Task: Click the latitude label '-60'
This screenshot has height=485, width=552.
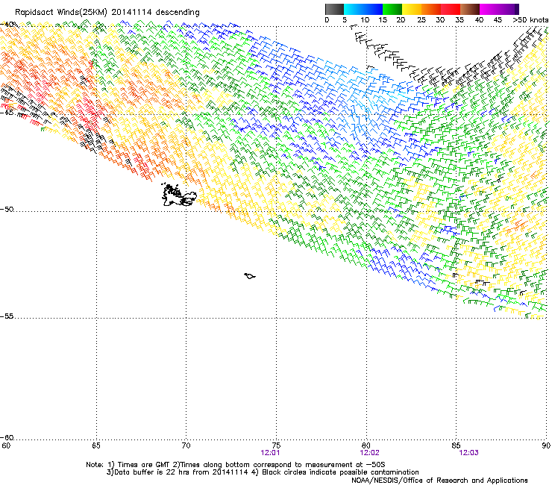Action: click(x=7, y=438)
